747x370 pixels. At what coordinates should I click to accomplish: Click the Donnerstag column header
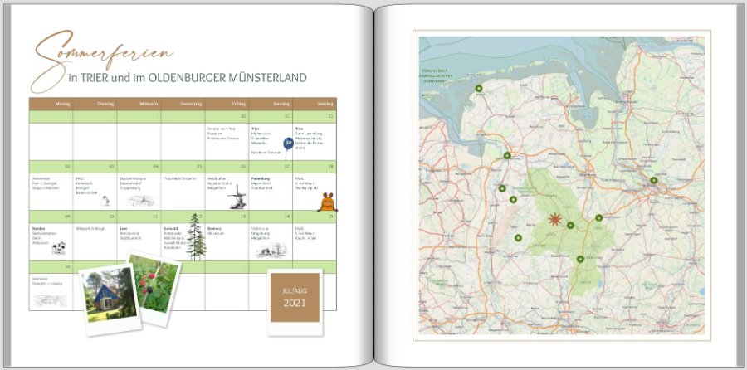coord(183,104)
